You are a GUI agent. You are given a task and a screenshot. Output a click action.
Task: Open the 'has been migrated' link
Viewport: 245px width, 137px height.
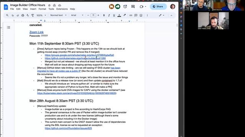[115, 68]
